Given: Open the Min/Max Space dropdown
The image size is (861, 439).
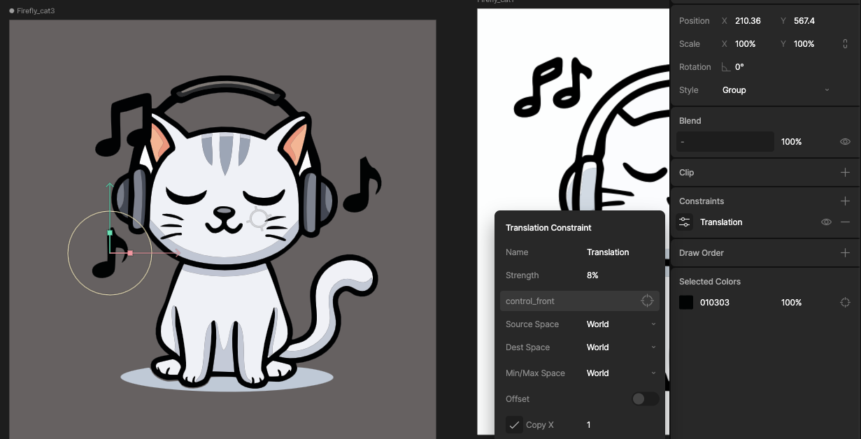Looking at the screenshot, I should (621, 373).
